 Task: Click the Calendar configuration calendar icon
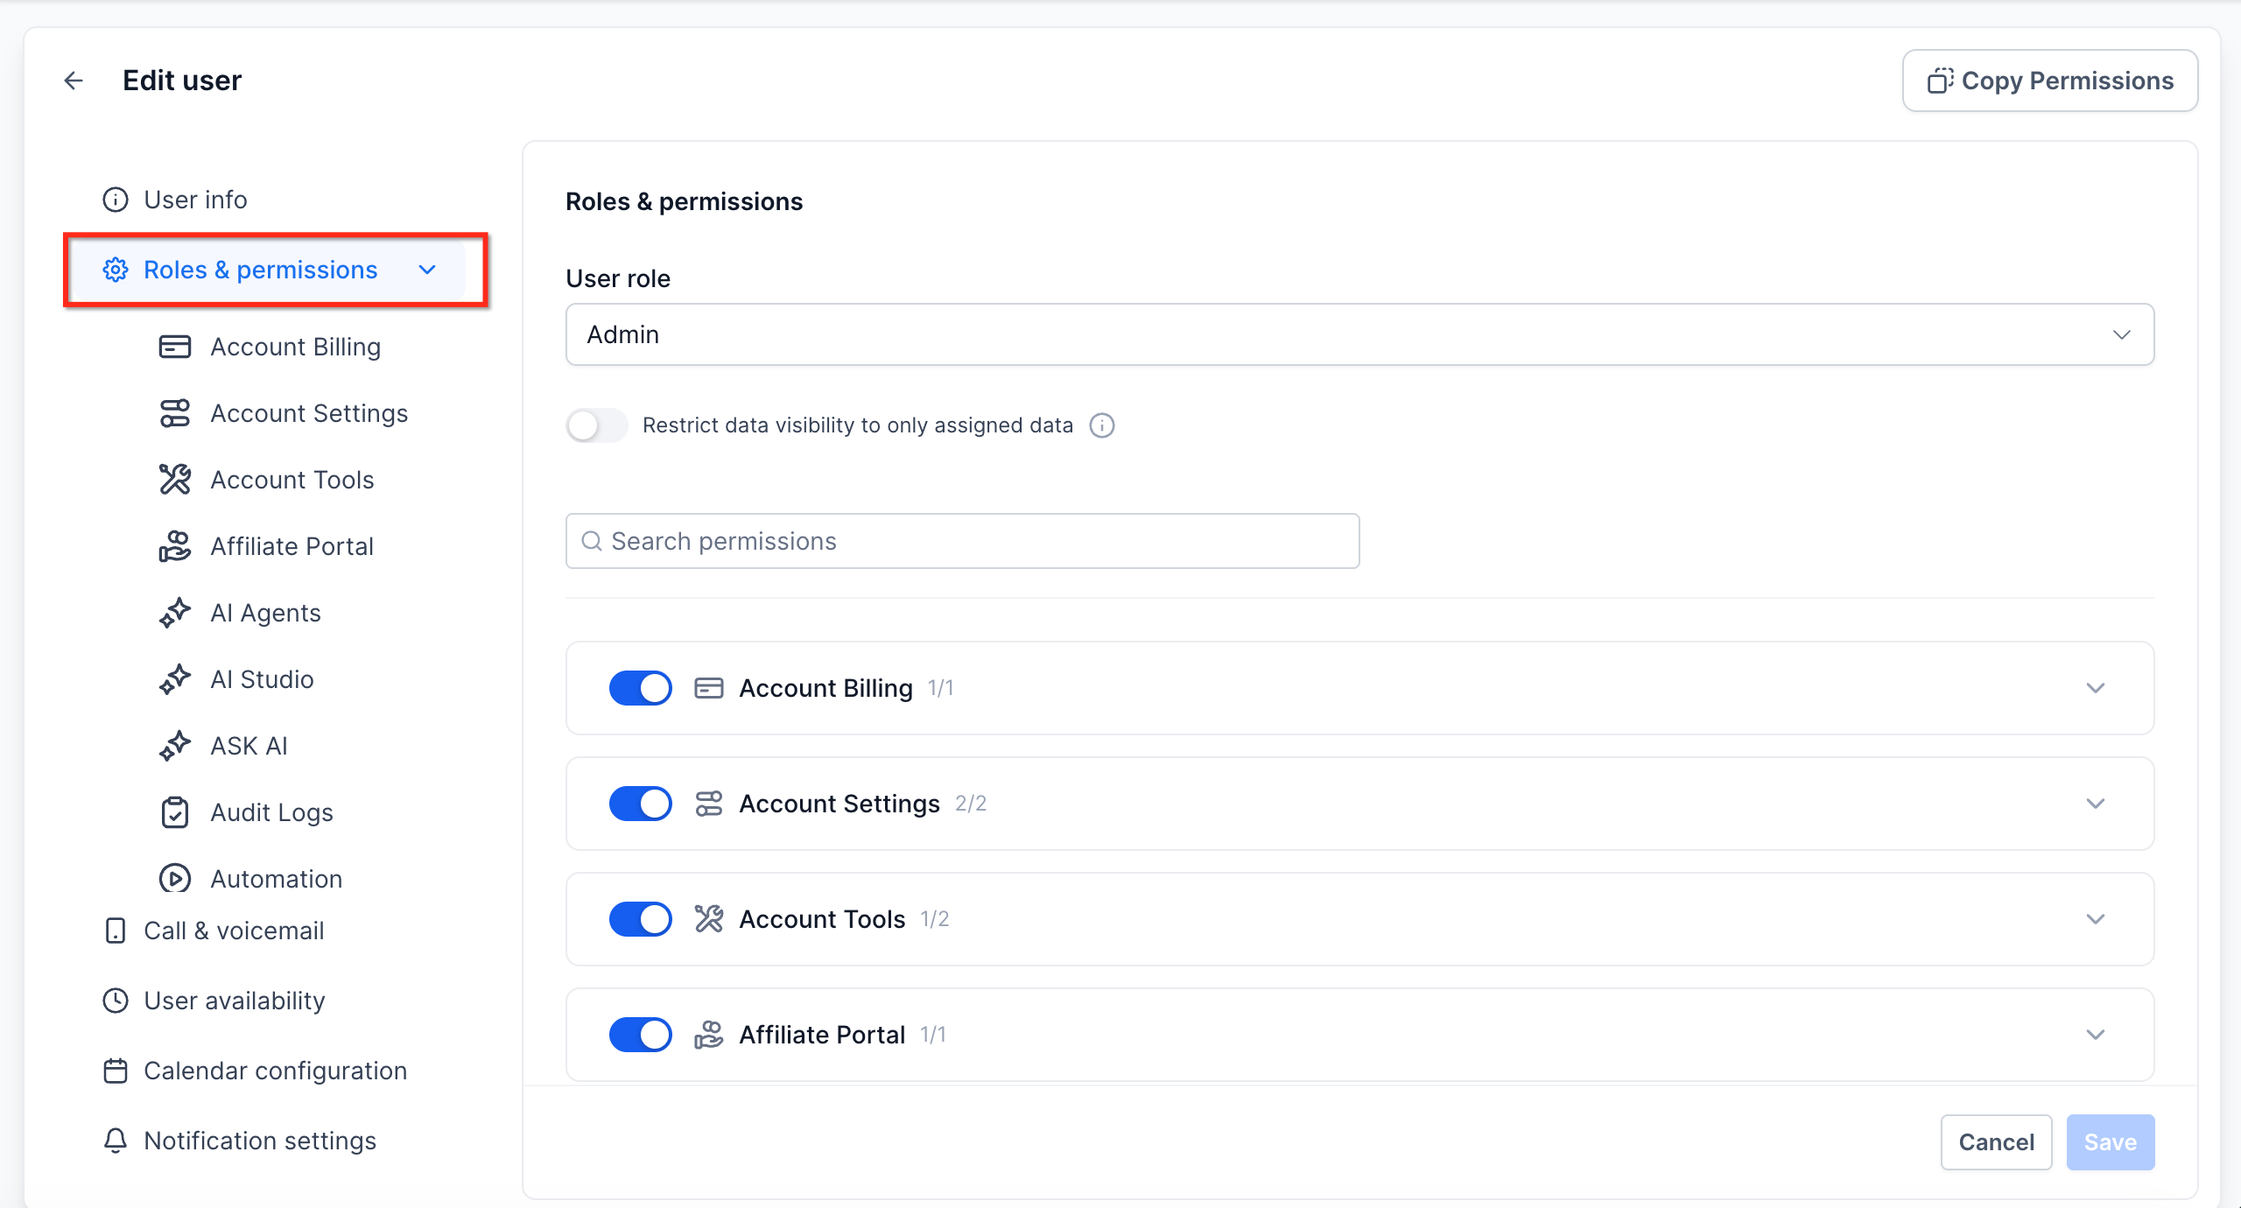[x=116, y=1071]
